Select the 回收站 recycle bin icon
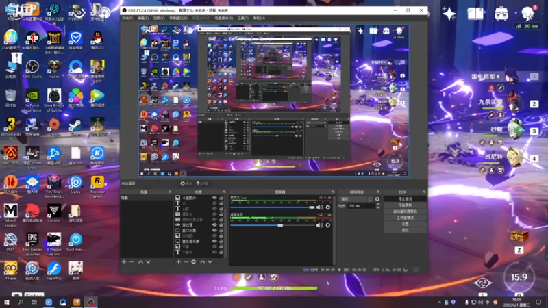The height and width of the screenshot is (308, 548). coord(10,98)
